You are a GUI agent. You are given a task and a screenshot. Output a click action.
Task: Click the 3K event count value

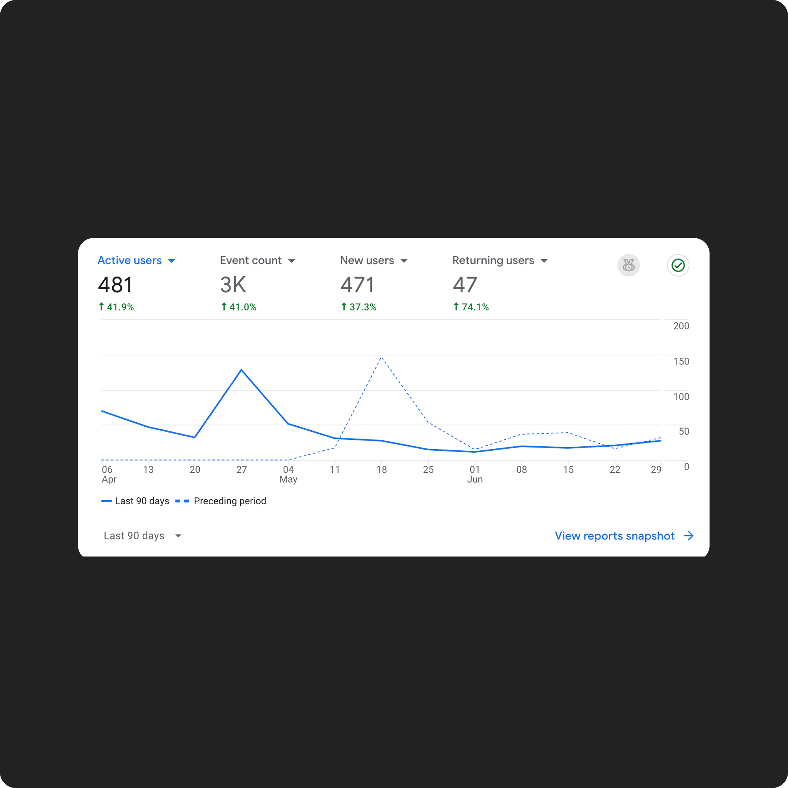[233, 285]
